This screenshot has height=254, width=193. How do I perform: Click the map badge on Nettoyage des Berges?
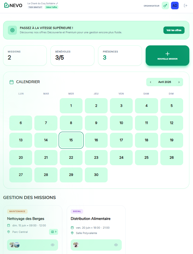54,232
